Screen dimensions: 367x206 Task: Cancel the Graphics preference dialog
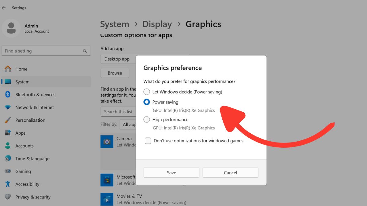click(x=230, y=173)
